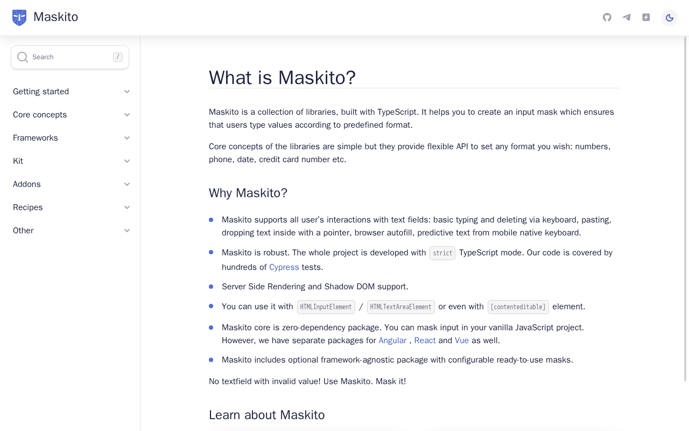Open the React package link
Viewport: 689px width, 431px height.
click(425, 340)
